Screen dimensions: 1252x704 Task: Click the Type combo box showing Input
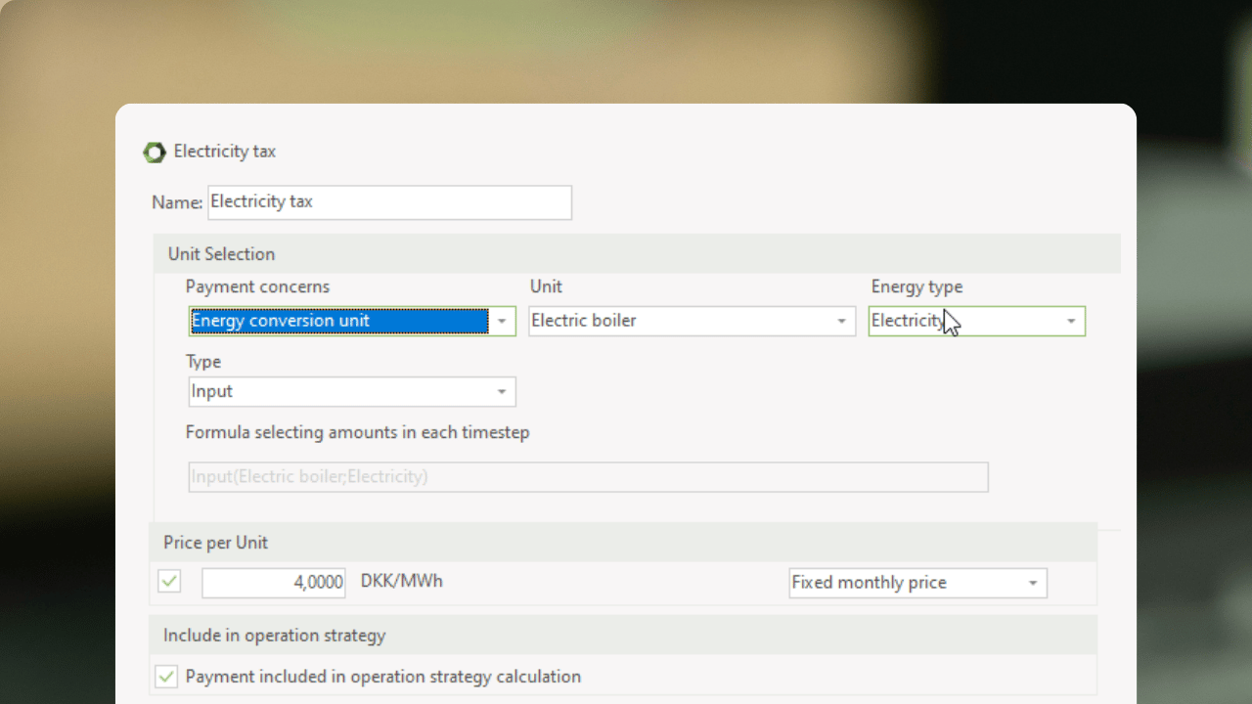click(x=338, y=391)
